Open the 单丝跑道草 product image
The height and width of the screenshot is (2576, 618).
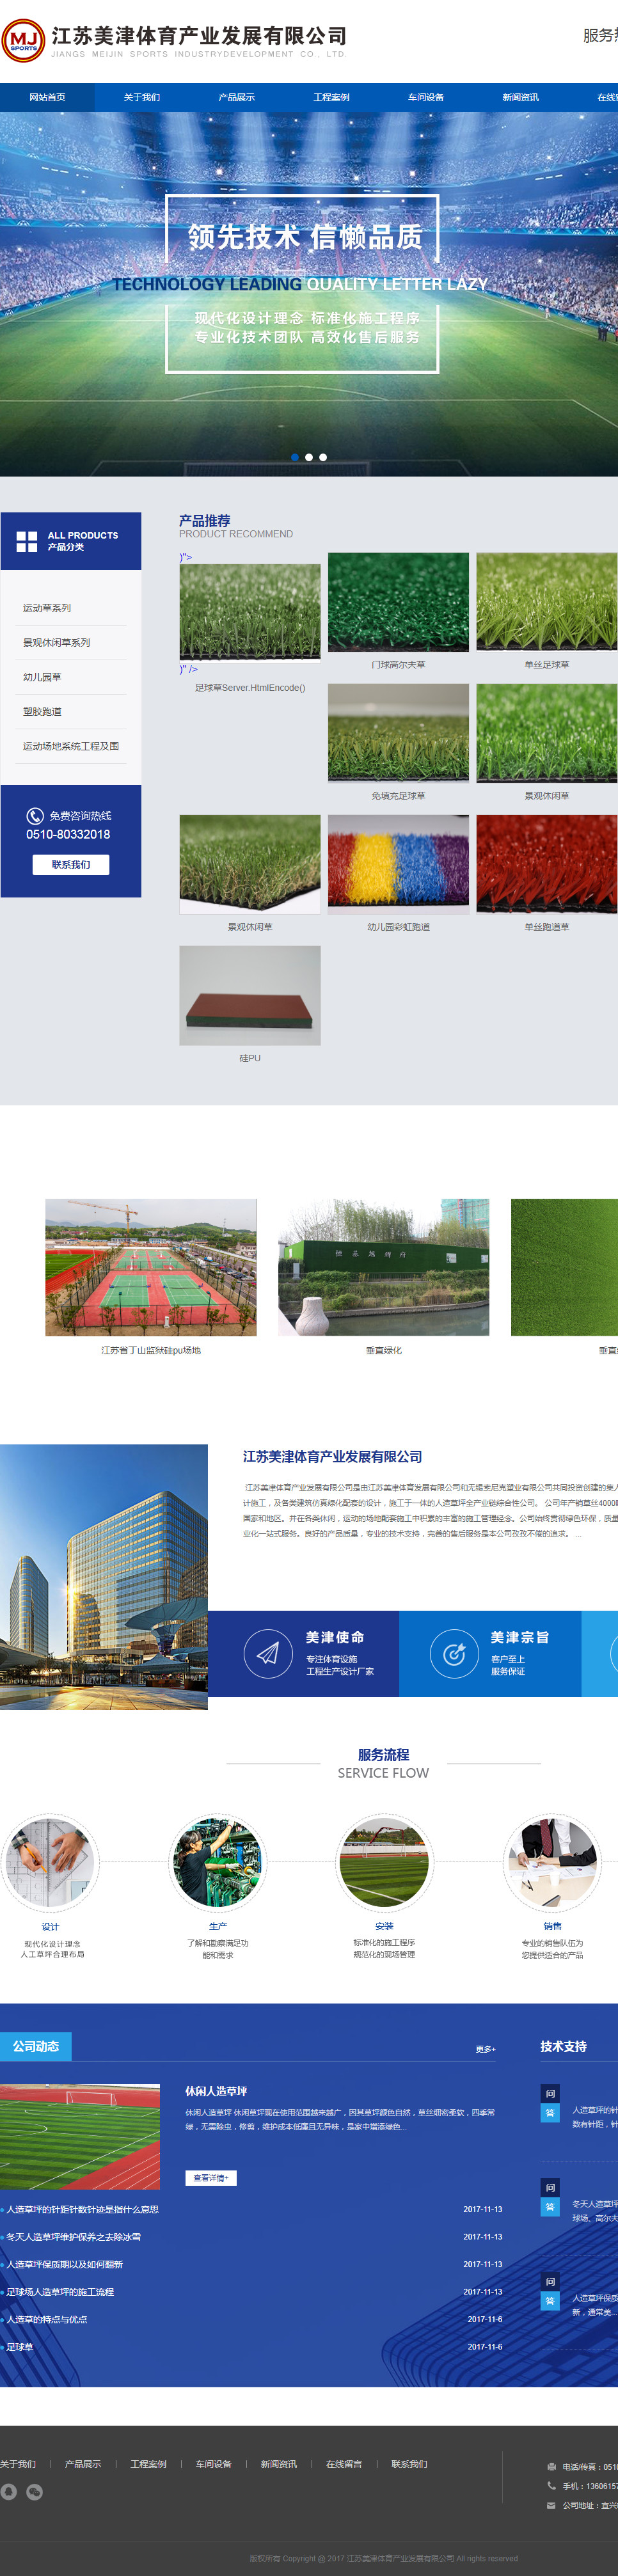pos(547,864)
